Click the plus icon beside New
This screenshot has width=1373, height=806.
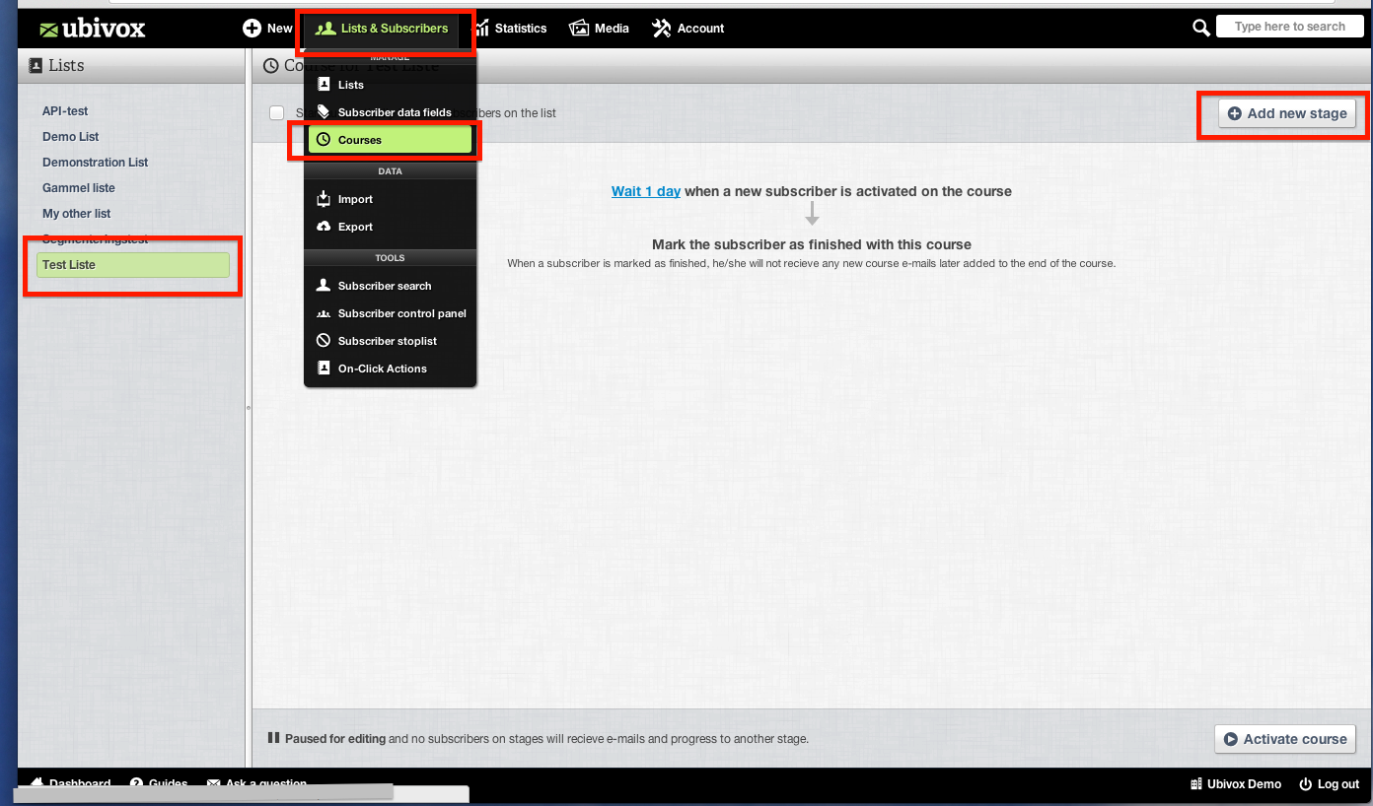pos(252,29)
